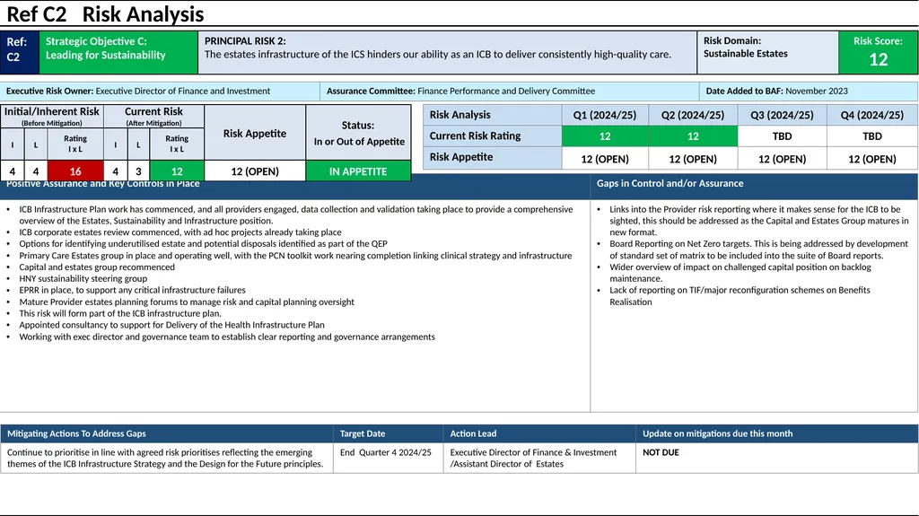Select the Q4 '12 (OPEN)' appetite cell

pos(872,158)
